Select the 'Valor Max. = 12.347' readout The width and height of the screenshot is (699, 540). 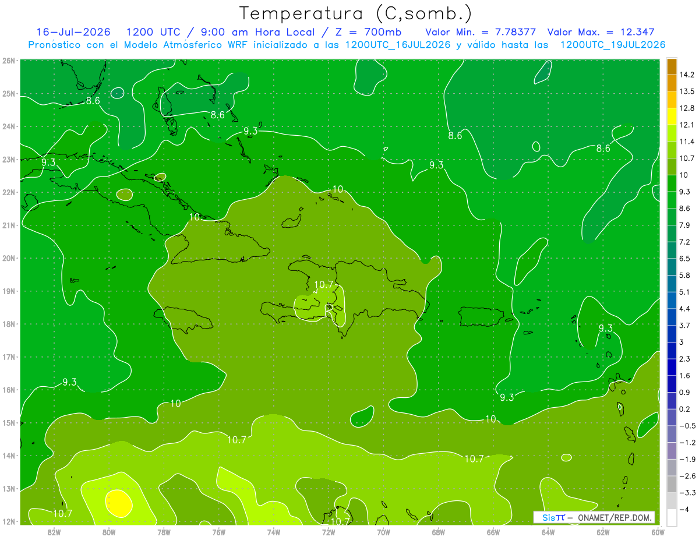click(601, 32)
